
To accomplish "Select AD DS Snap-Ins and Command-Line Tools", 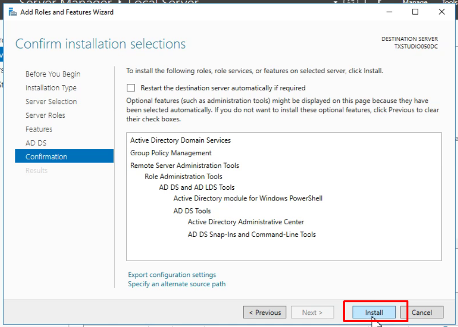I will click(252, 234).
